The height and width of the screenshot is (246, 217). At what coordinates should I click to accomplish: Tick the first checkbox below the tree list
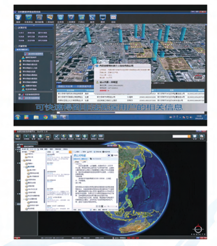[20, 95]
